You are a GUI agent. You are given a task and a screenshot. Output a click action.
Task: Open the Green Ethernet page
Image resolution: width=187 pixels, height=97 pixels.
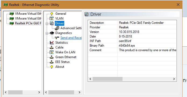[x=66, y=57]
